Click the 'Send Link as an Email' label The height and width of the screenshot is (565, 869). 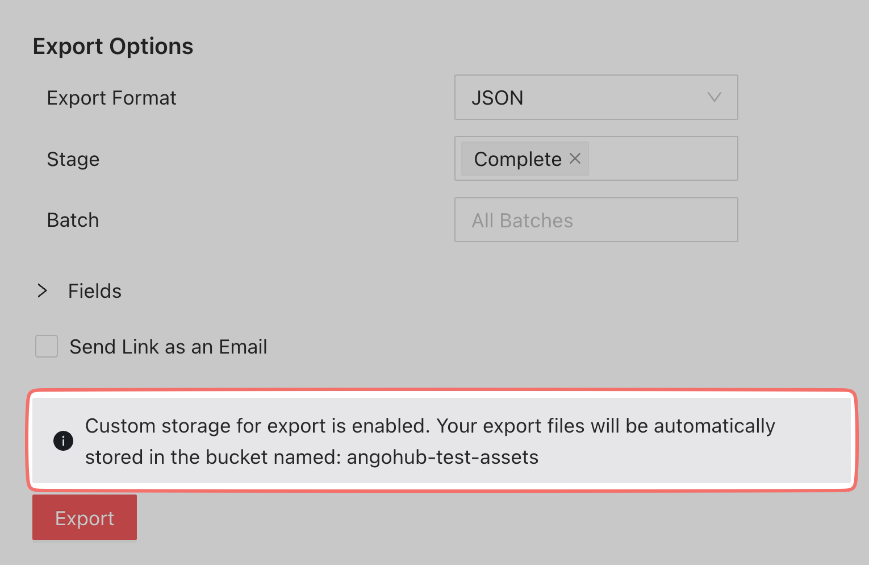(168, 347)
